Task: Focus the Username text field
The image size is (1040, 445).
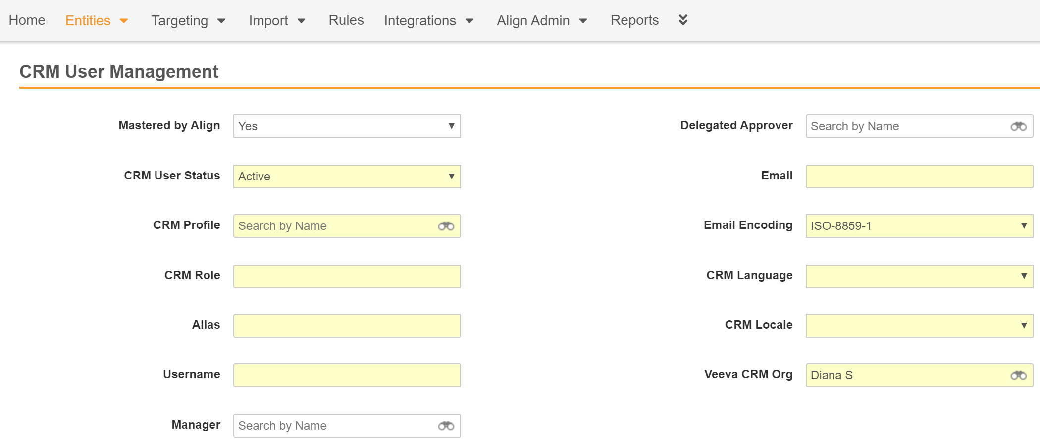Action: [347, 375]
